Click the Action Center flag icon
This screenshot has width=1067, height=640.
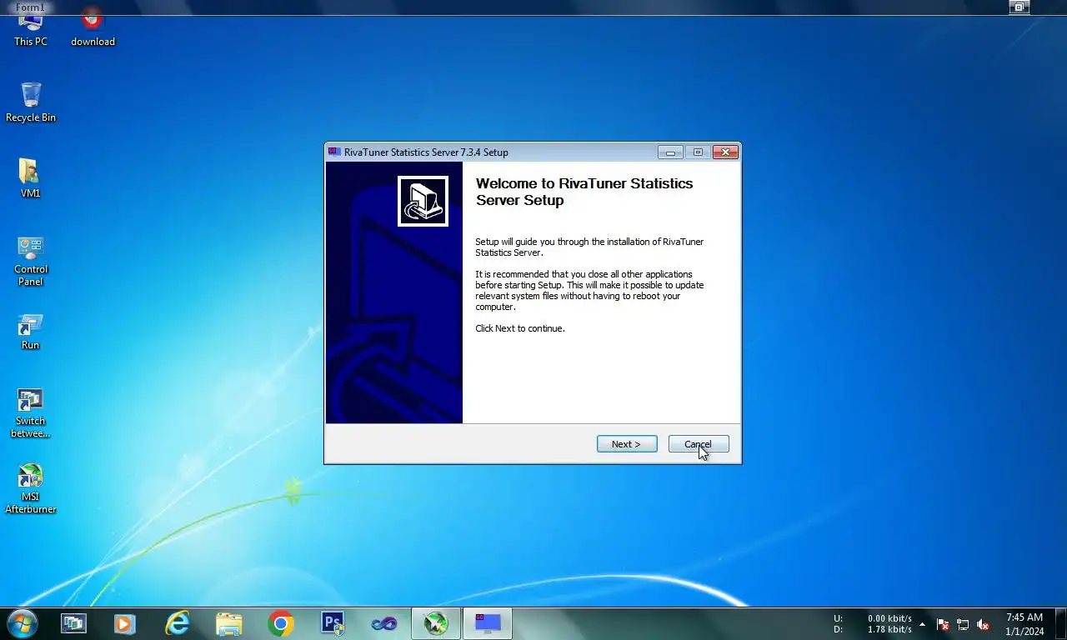pyautogui.click(x=943, y=624)
